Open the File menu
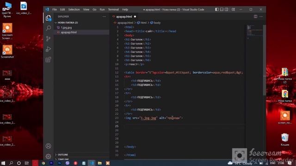Screen dimensions: 296x166 (x=55, y=9)
